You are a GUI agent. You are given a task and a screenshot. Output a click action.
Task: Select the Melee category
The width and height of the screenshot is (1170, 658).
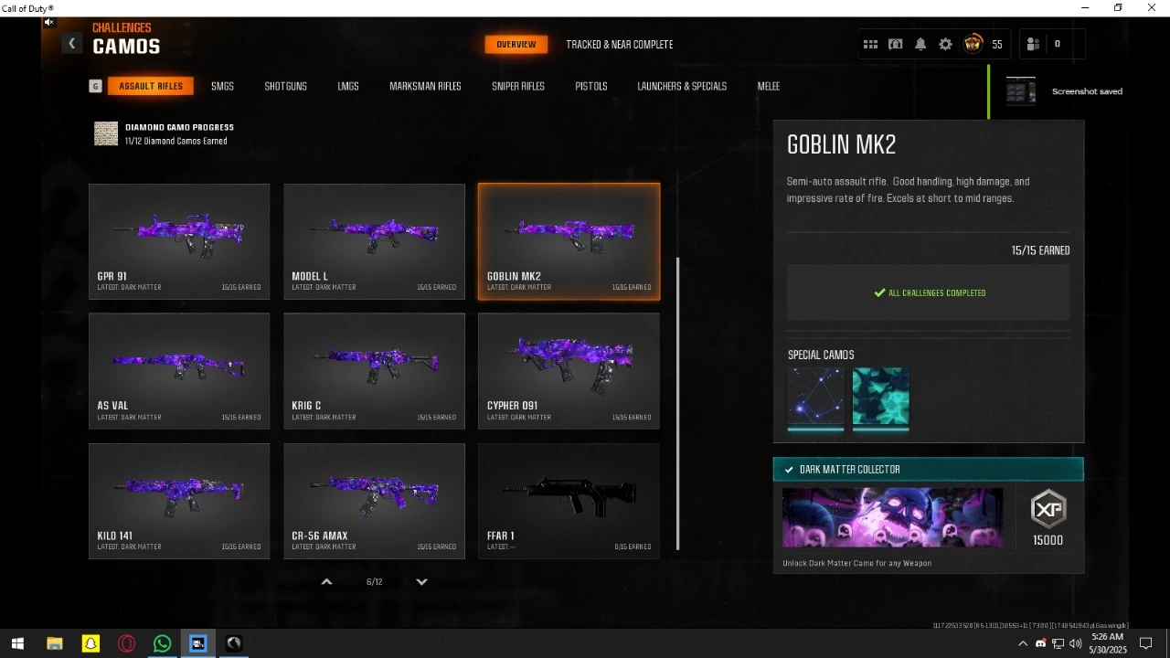coord(769,86)
